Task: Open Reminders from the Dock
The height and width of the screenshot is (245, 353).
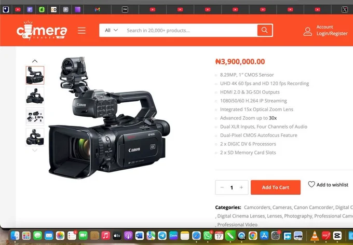Action: [x=72, y=236]
